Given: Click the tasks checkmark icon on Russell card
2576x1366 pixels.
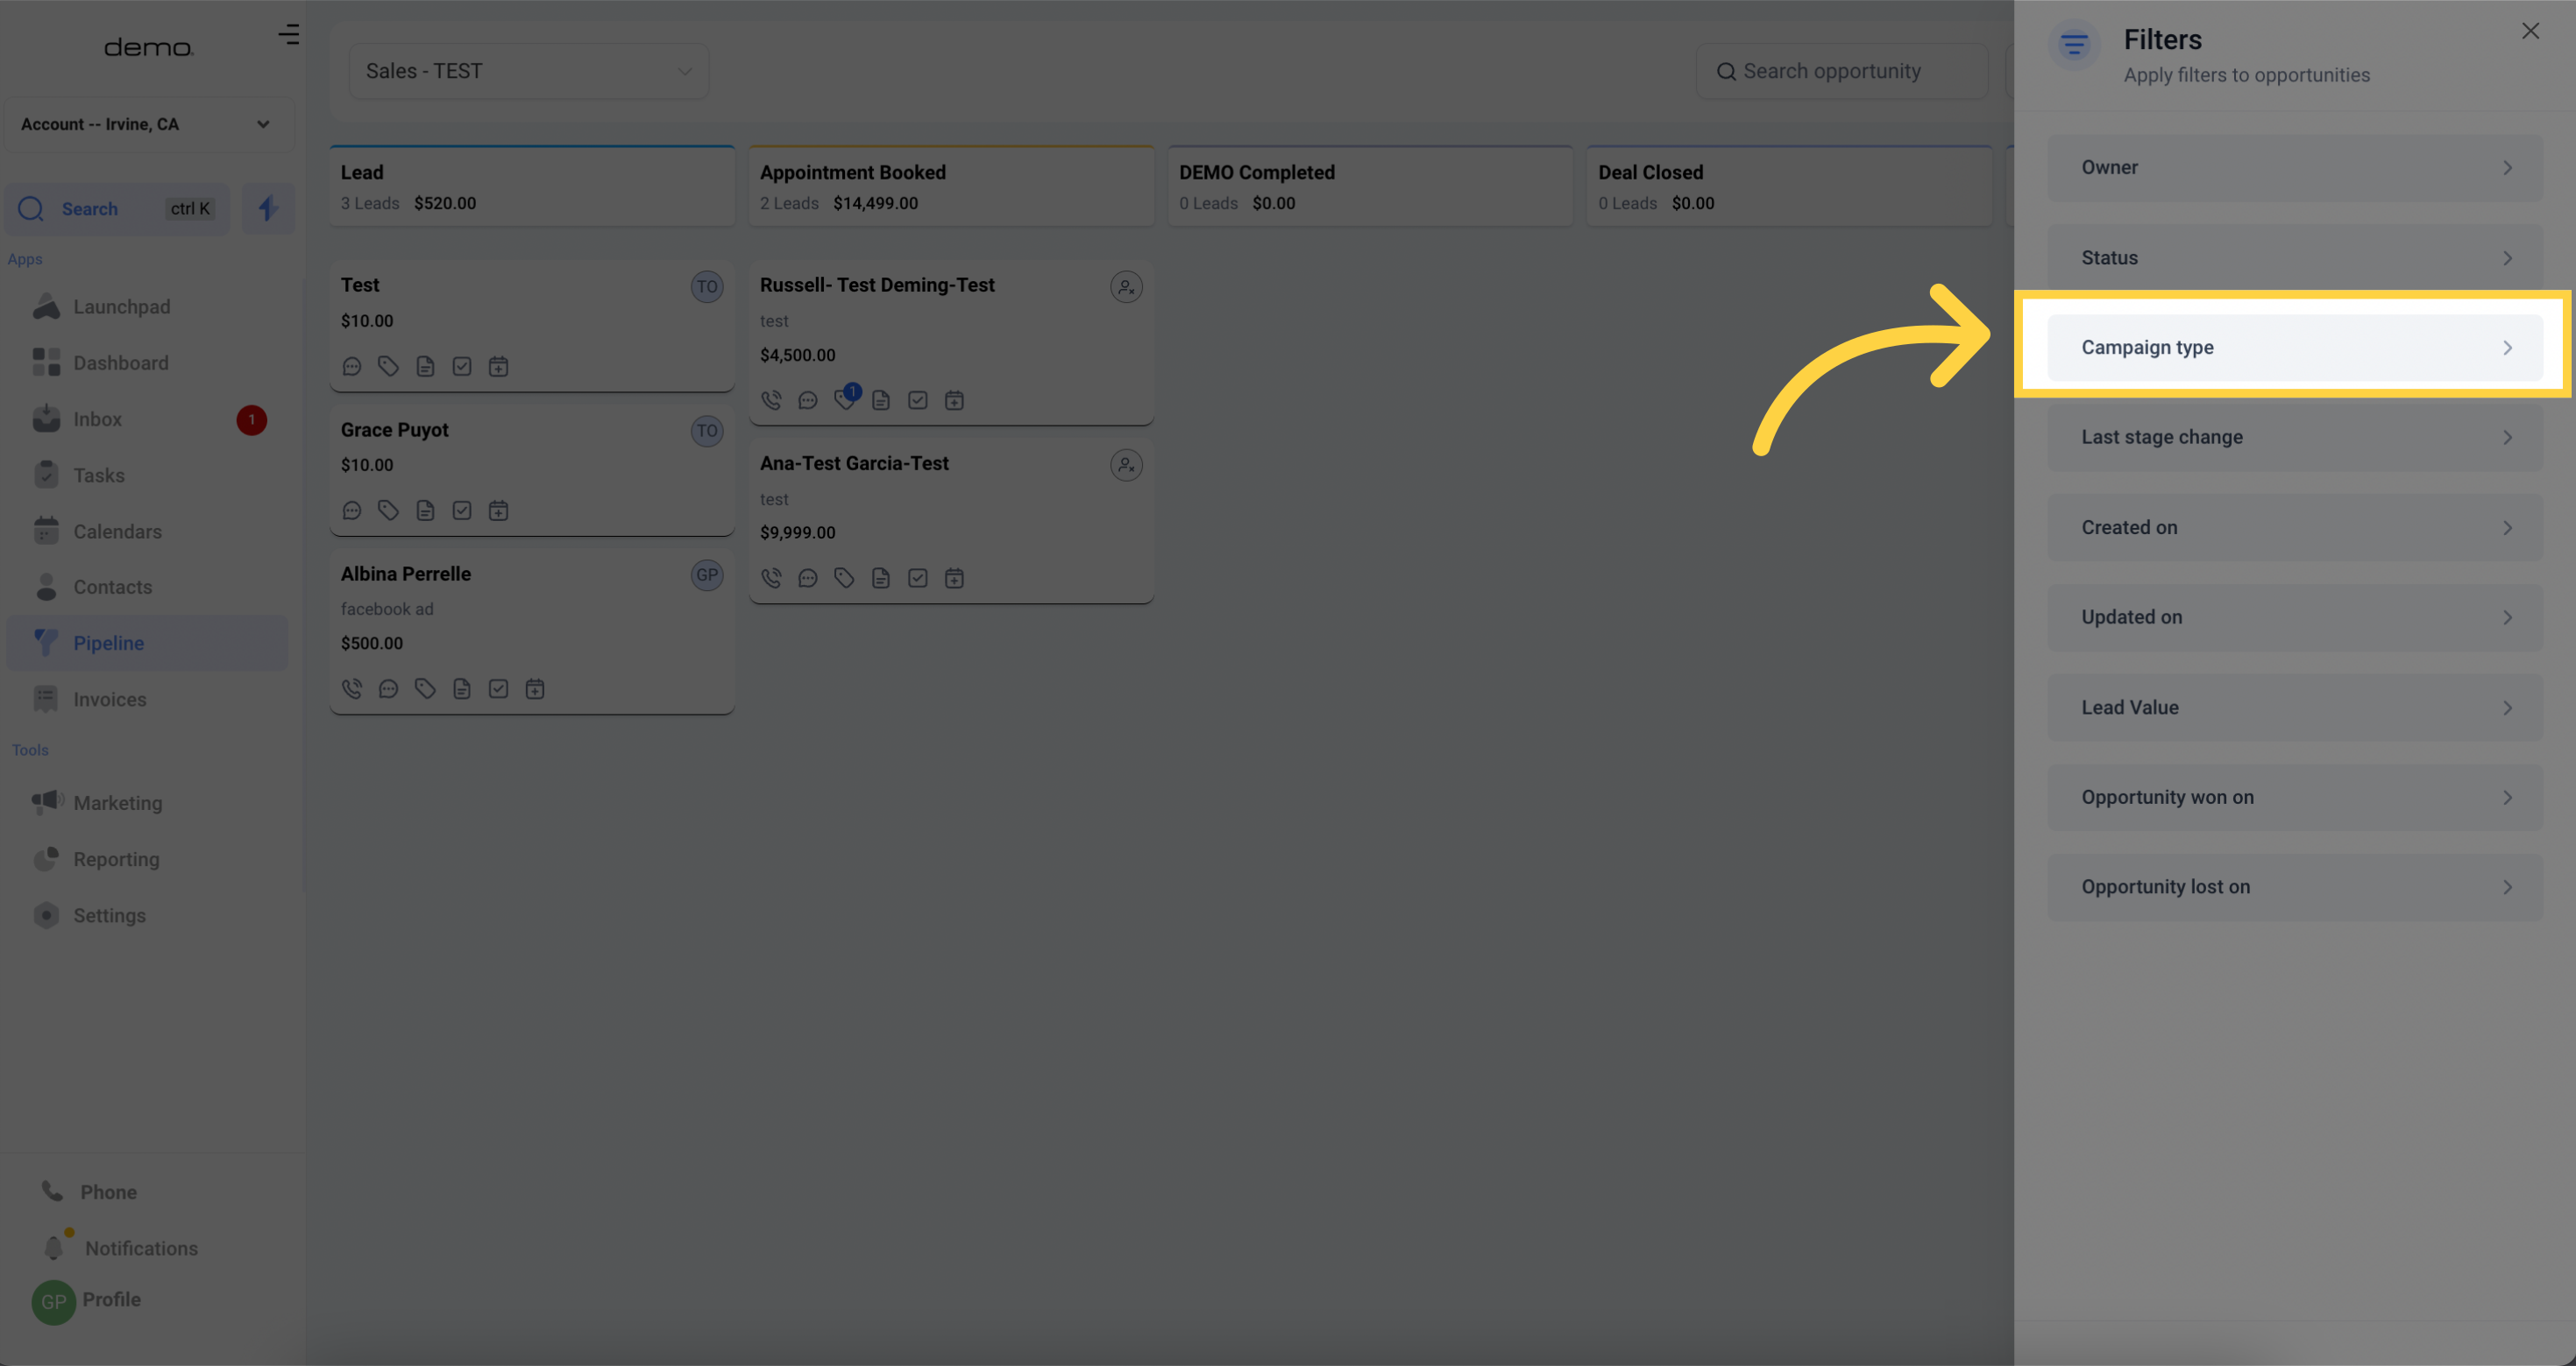Looking at the screenshot, I should click(x=917, y=399).
